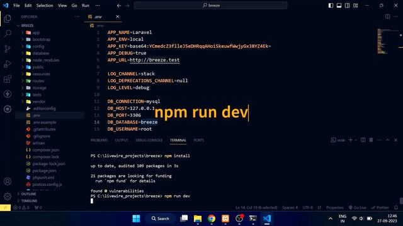Follow the http://breeze.test link
Viewport: 403px width, 226px height.
pyautogui.click(x=154, y=60)
